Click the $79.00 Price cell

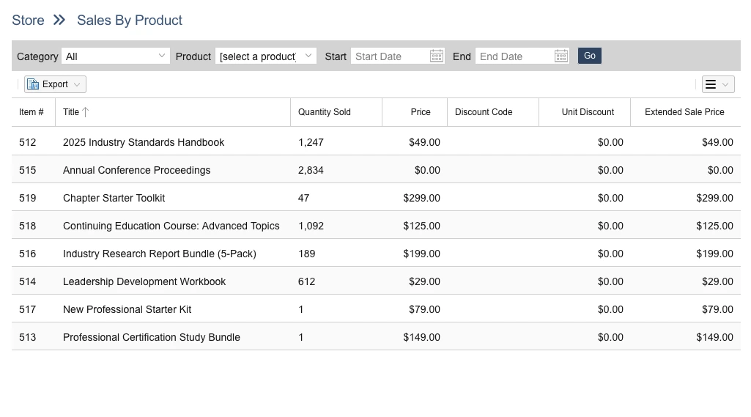click(424, 309)
